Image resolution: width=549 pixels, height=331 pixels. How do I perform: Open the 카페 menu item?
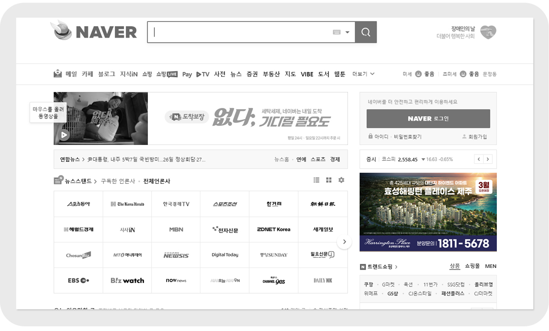coord(87,74)
